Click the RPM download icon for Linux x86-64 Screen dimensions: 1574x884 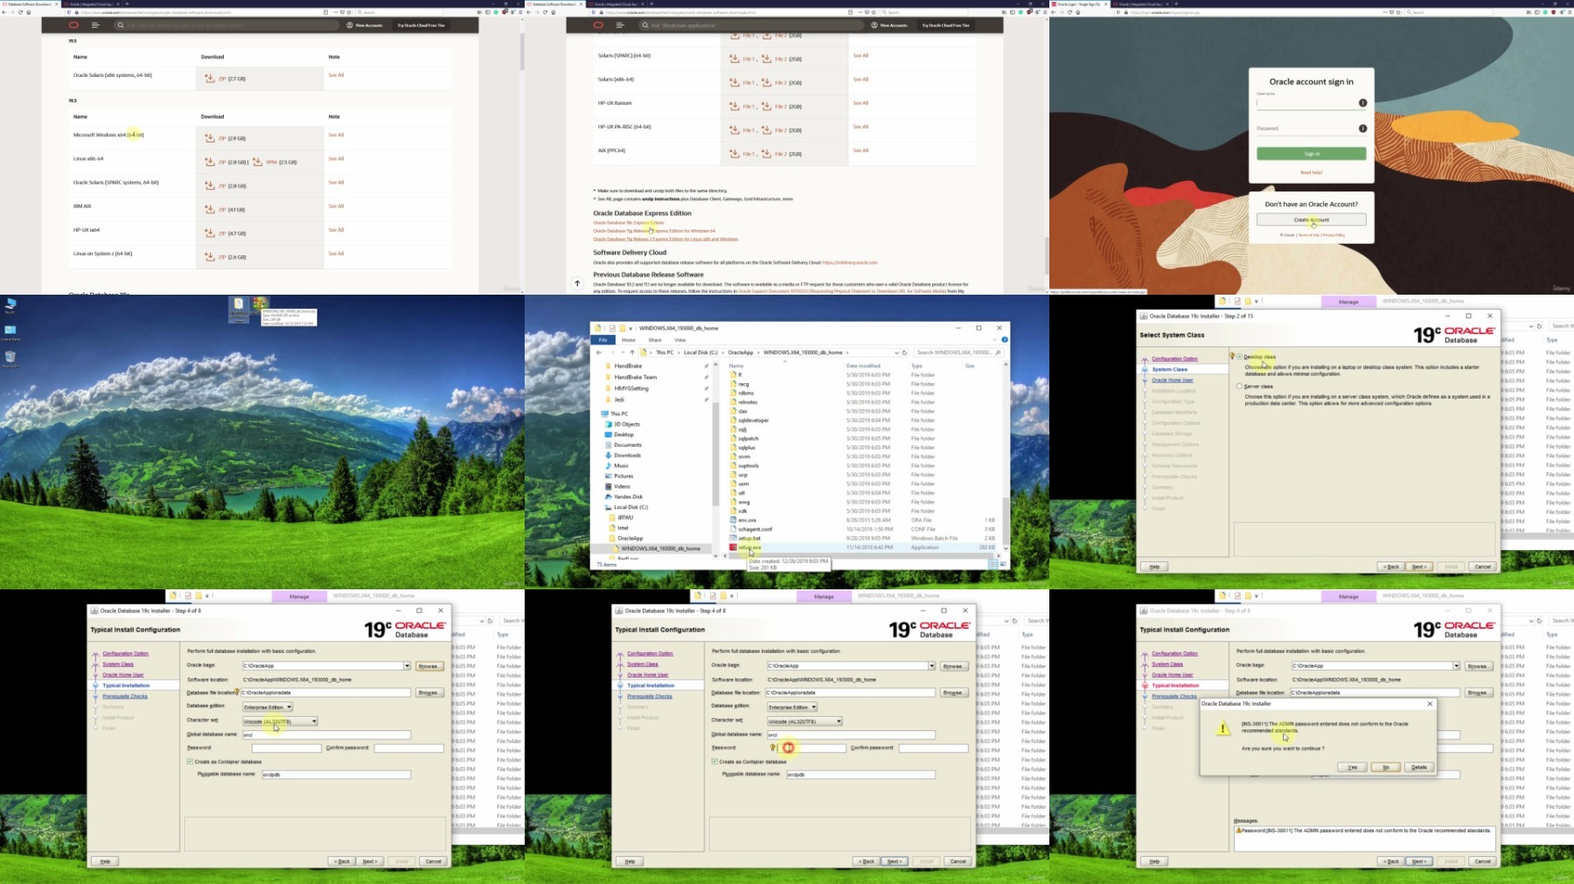point(257,162)
